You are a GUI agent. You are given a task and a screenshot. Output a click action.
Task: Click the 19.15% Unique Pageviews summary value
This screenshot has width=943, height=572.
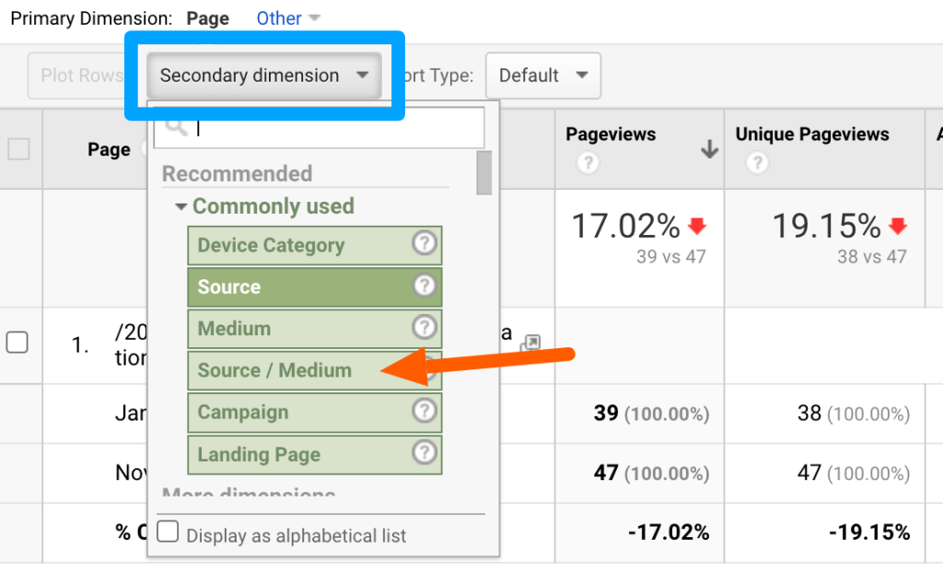826,227
